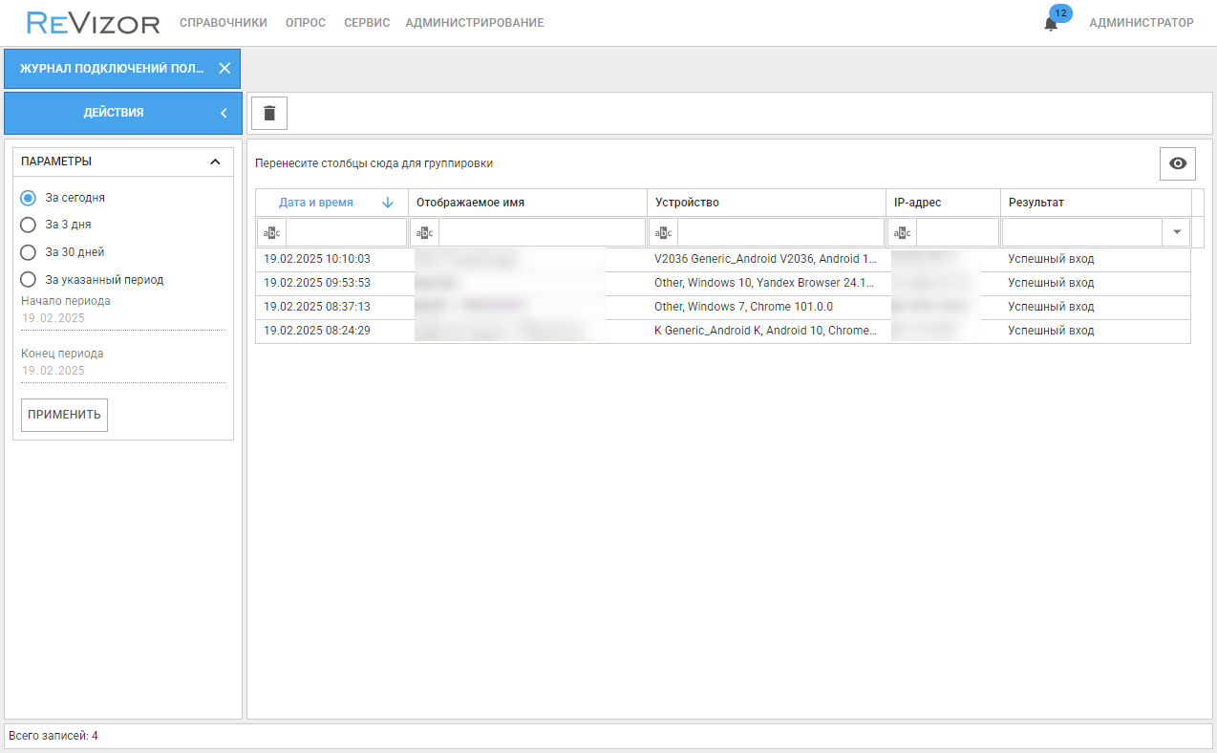The width and height of the screenshot is (1217, 753).
Task: Click the Всего записей: 4 status text
Action: point(53,736)
